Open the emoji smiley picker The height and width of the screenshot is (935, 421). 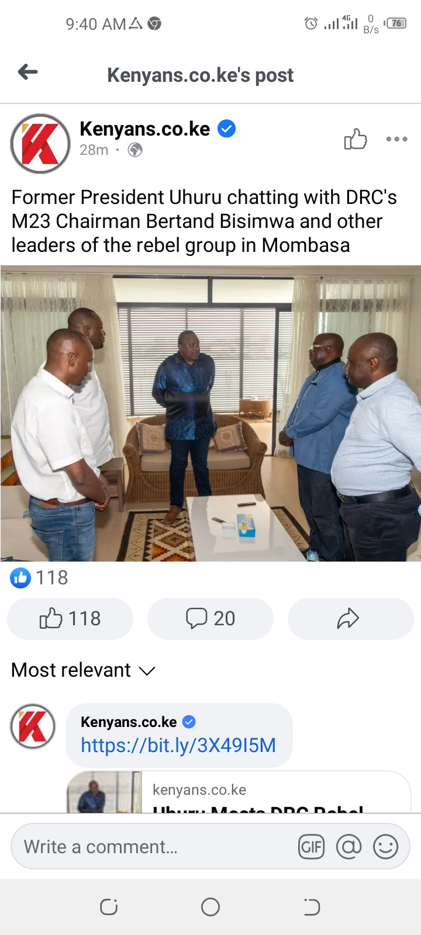385,847
